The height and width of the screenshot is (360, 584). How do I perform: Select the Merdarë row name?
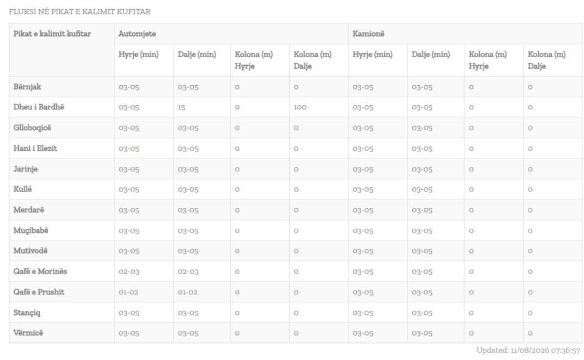[x=29, y=210]
